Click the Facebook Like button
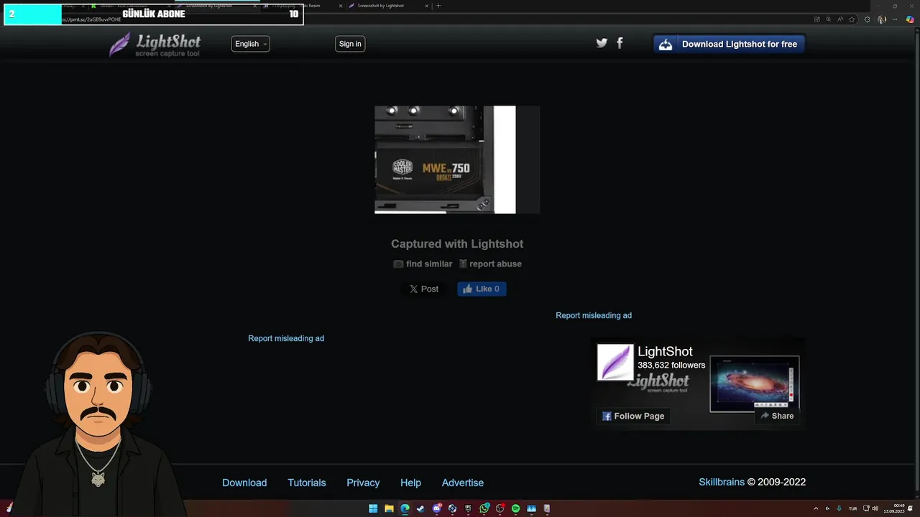 [482, 289]
